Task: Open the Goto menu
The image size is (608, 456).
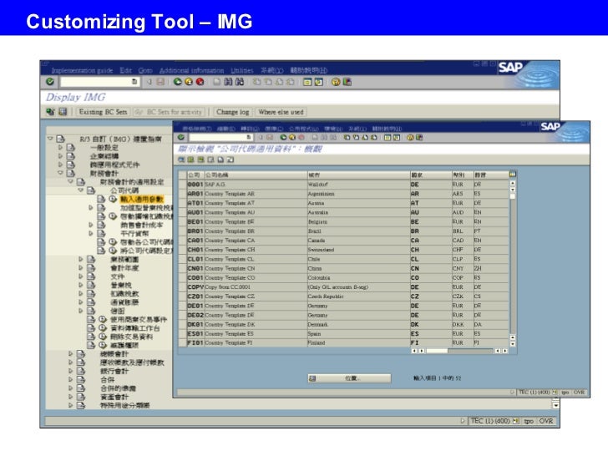Action: pos(145,70)
